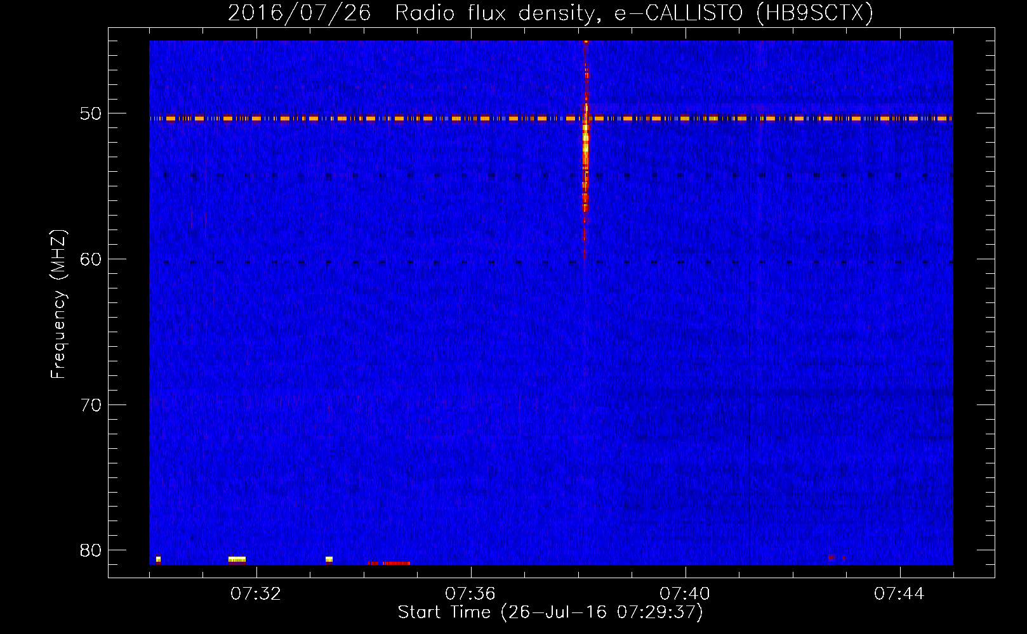Click the "Frequency (MHZ)" axis label
Screen dimensions: 1027x634
point(58,304)
